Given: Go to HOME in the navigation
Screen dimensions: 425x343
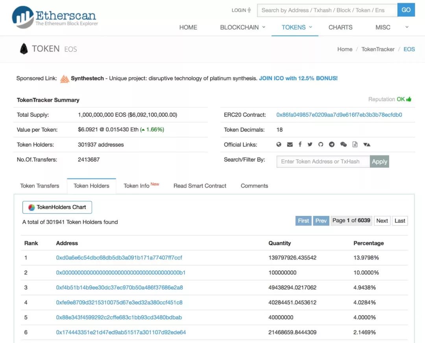Looking at the screenshot, I should tap(188, 28).
